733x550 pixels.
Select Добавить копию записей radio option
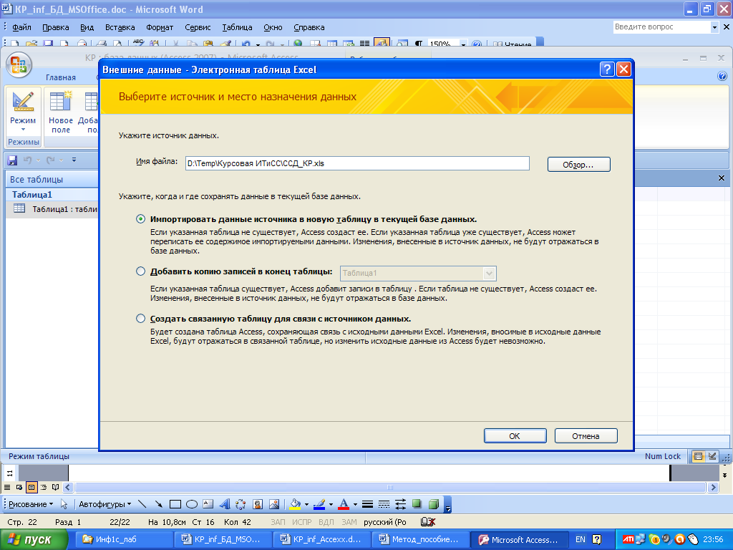[140, 271]
